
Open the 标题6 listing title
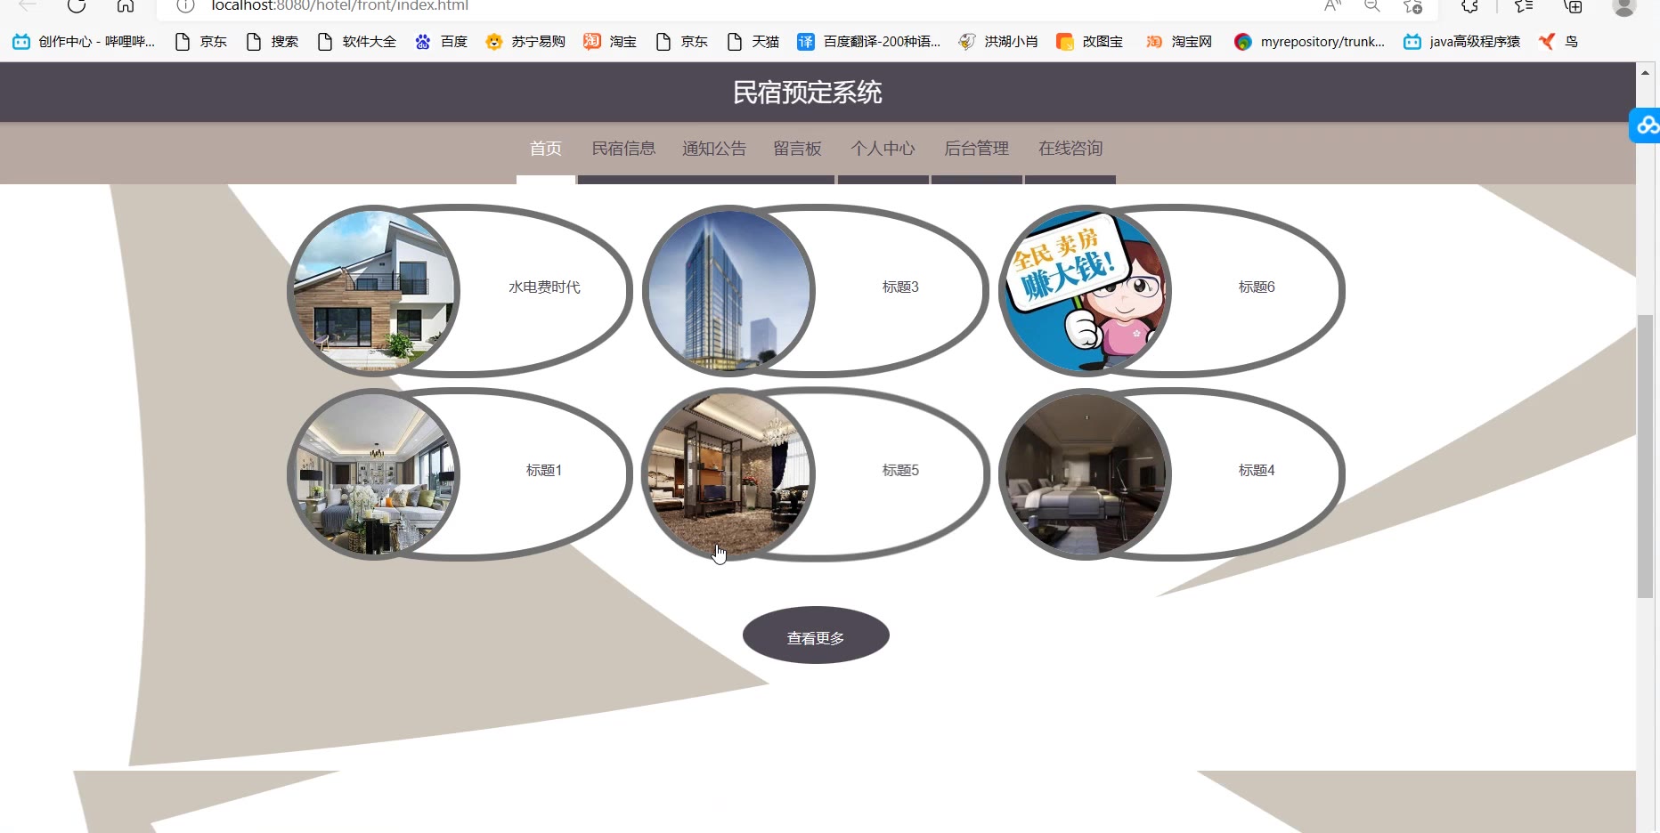click(x=1257, y=287)
